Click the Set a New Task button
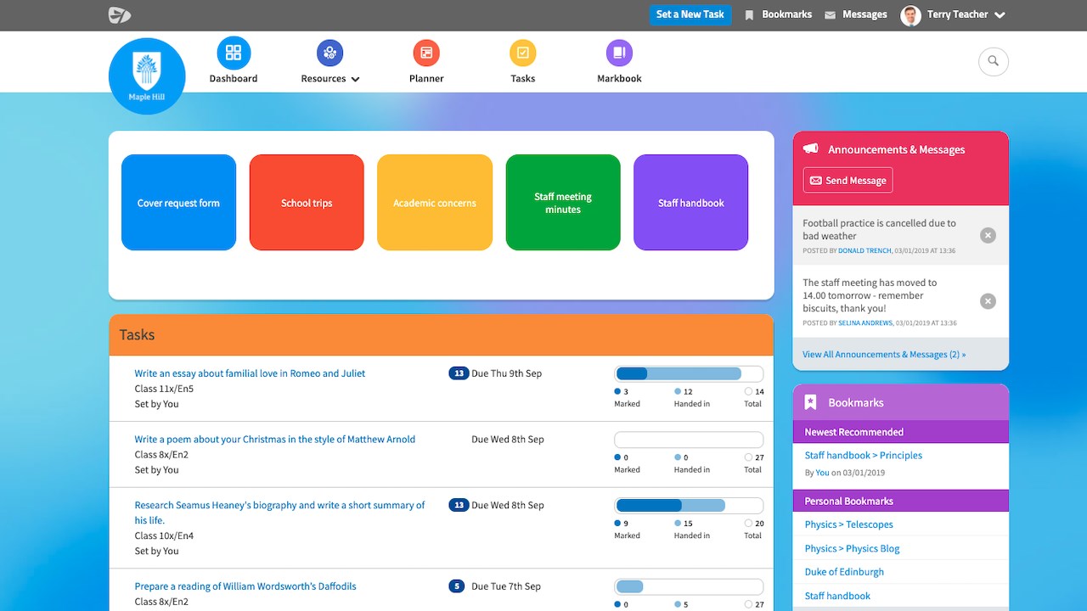Image resolution: width=1087 pixels, height=611 pixels. pyautogui.click(x=690, y=14)
